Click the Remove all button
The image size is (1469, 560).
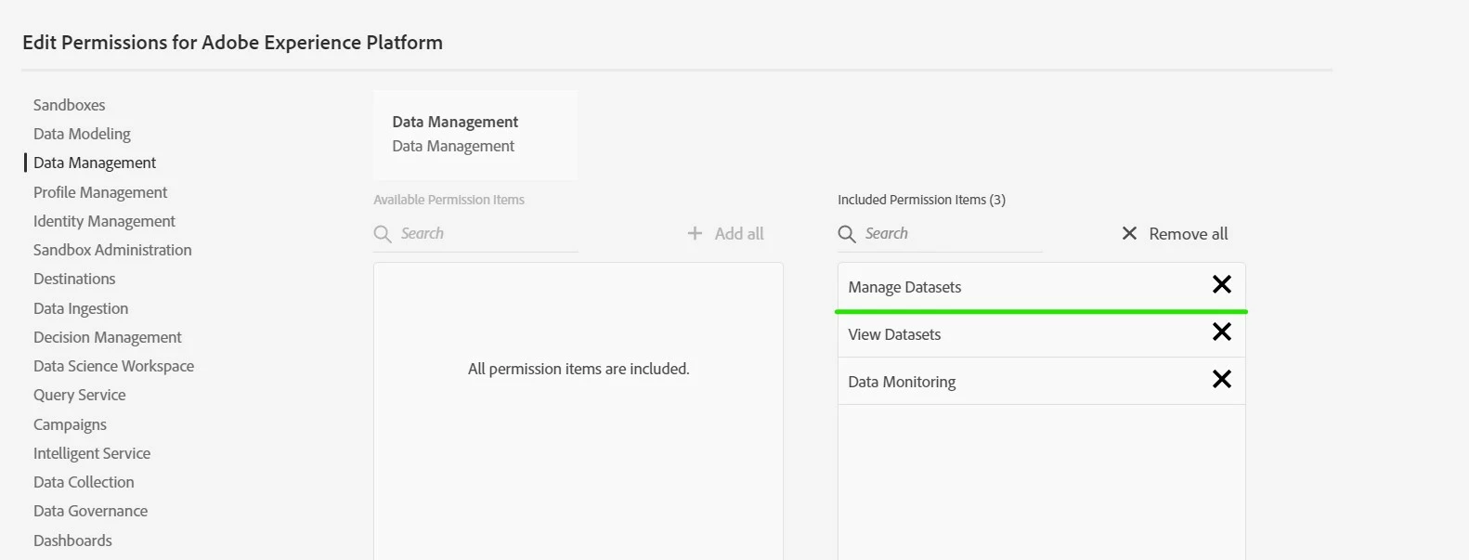tap(1175, 234)
